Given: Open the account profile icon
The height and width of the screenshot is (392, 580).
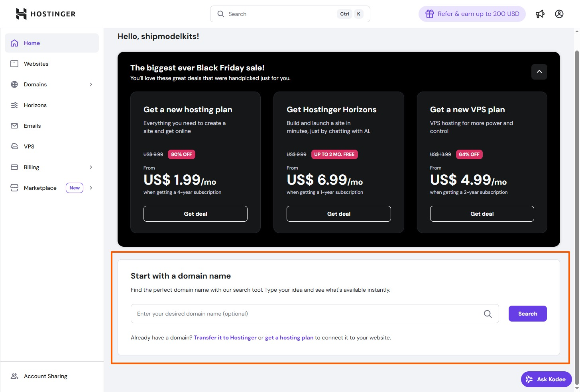Looking at the screenshot, I should (559, 14).
